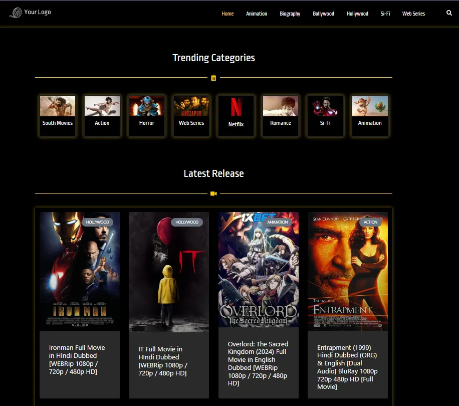Select Bollywood in the navigation bar
459x406 pixels.
click(323, 14)
